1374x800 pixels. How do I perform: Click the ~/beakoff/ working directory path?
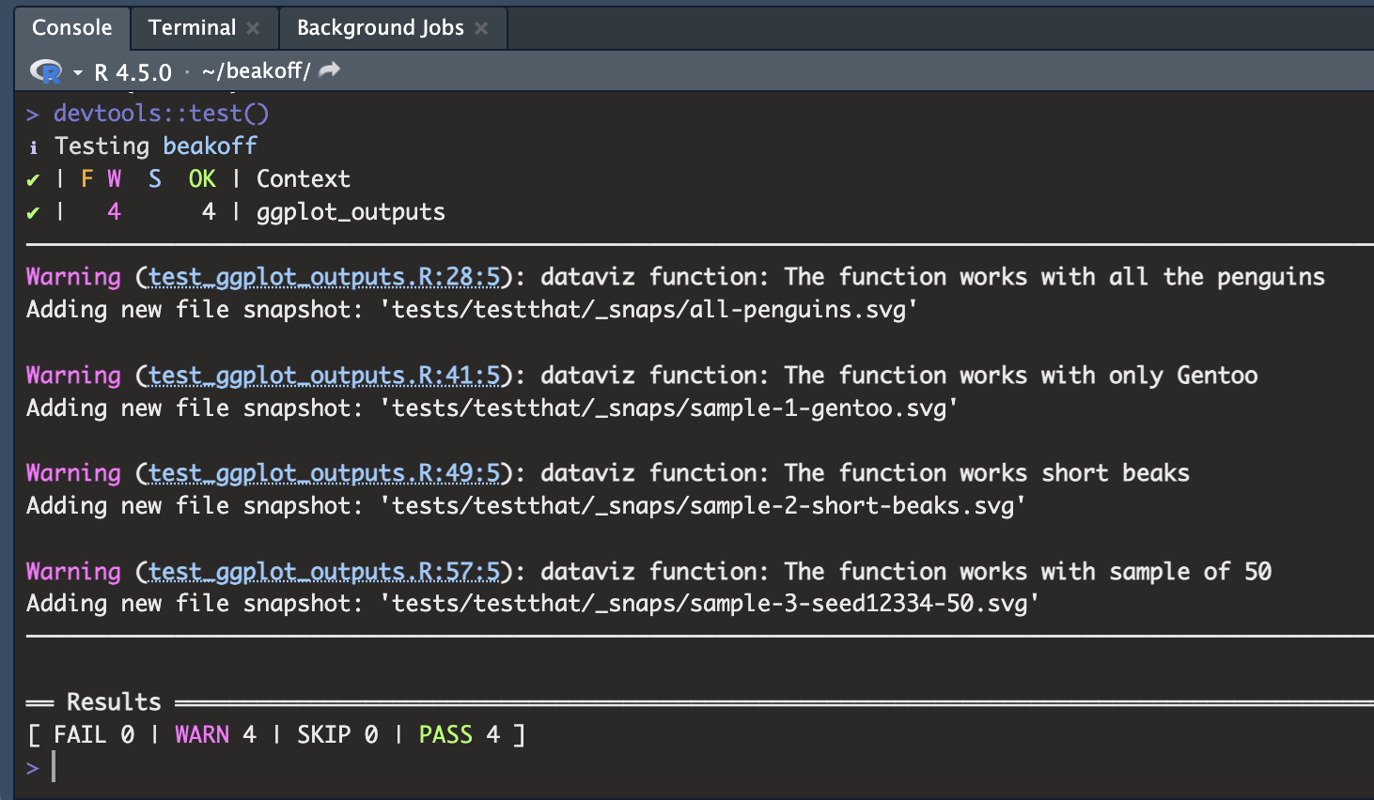(x=256, y=71)
